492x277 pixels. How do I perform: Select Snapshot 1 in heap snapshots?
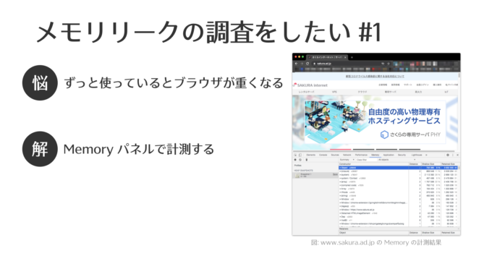click(x=315, y=175)
